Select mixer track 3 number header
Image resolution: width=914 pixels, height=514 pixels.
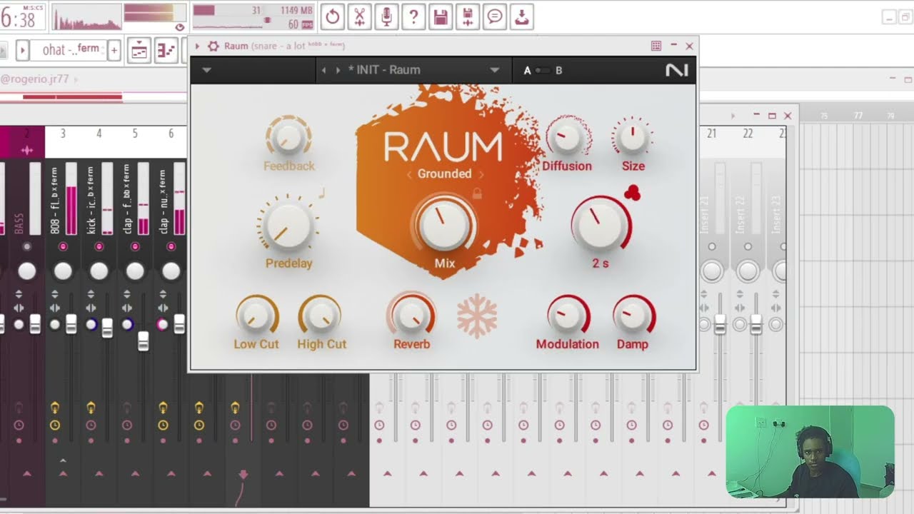[x=63, y=133]
